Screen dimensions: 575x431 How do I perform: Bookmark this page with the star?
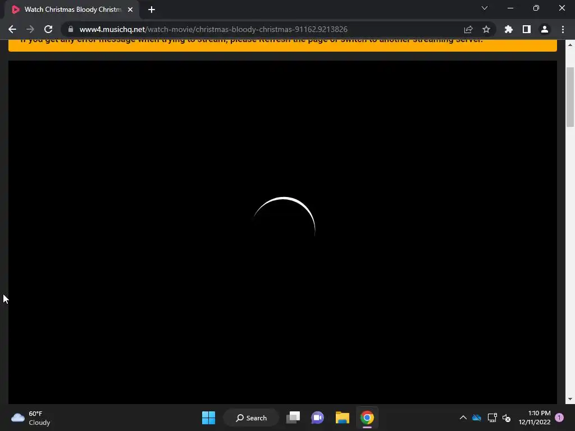click(486, 29)
